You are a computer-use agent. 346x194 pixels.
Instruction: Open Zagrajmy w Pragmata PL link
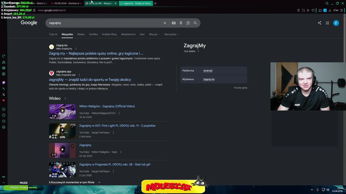[x=115, y=164]
